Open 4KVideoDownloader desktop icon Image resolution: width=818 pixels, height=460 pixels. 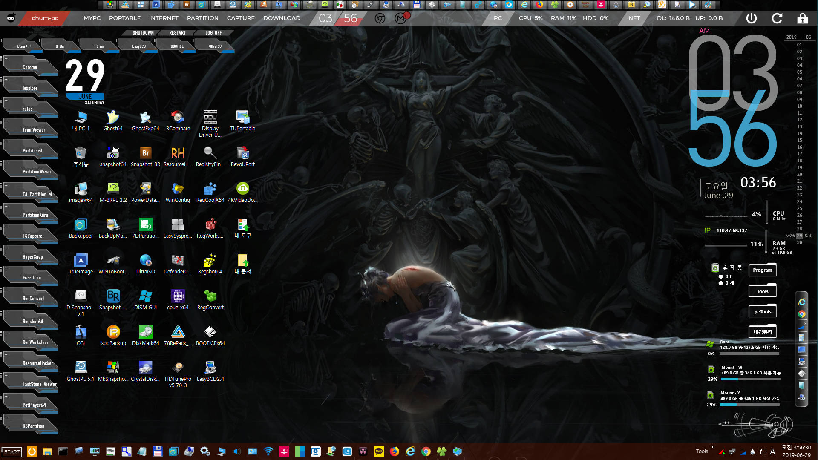click(x=243, y=192)
